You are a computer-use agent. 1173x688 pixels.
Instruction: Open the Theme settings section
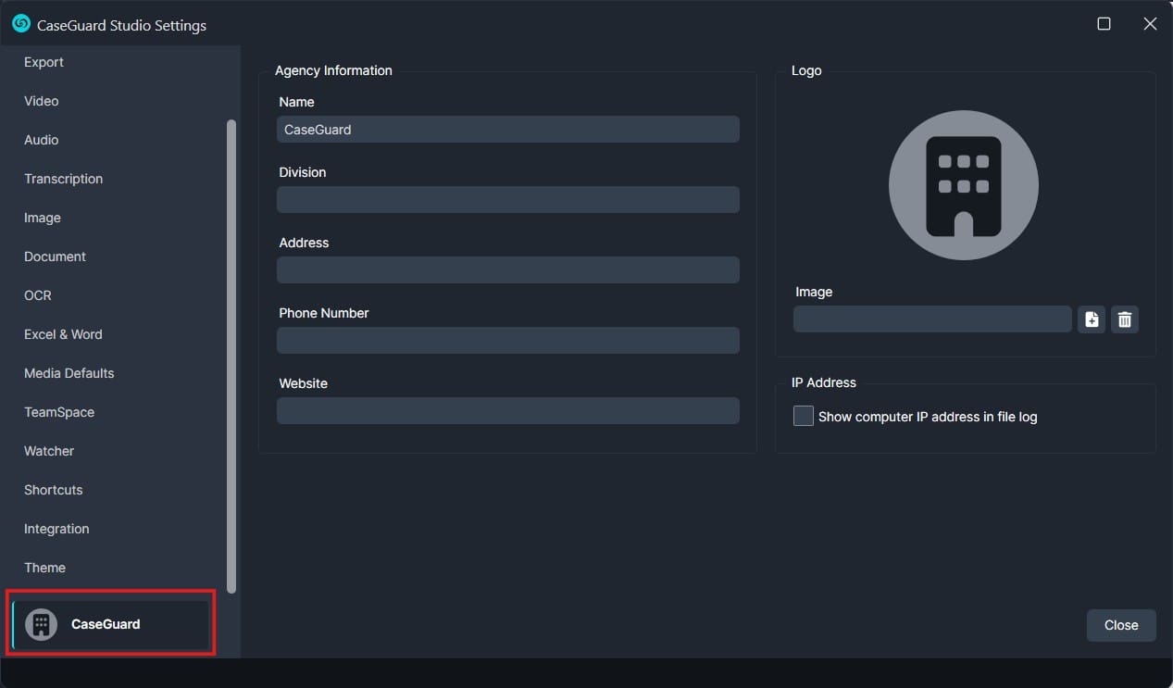pyautogui.click(x=44, y=568)
